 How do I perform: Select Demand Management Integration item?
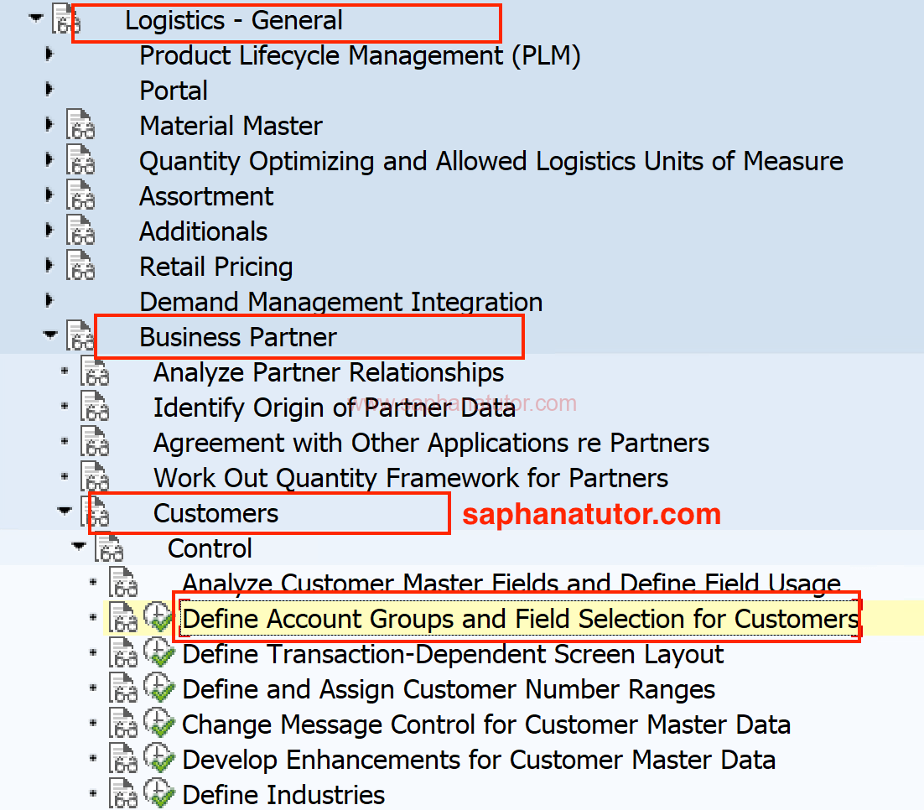(x=341, y=302)
